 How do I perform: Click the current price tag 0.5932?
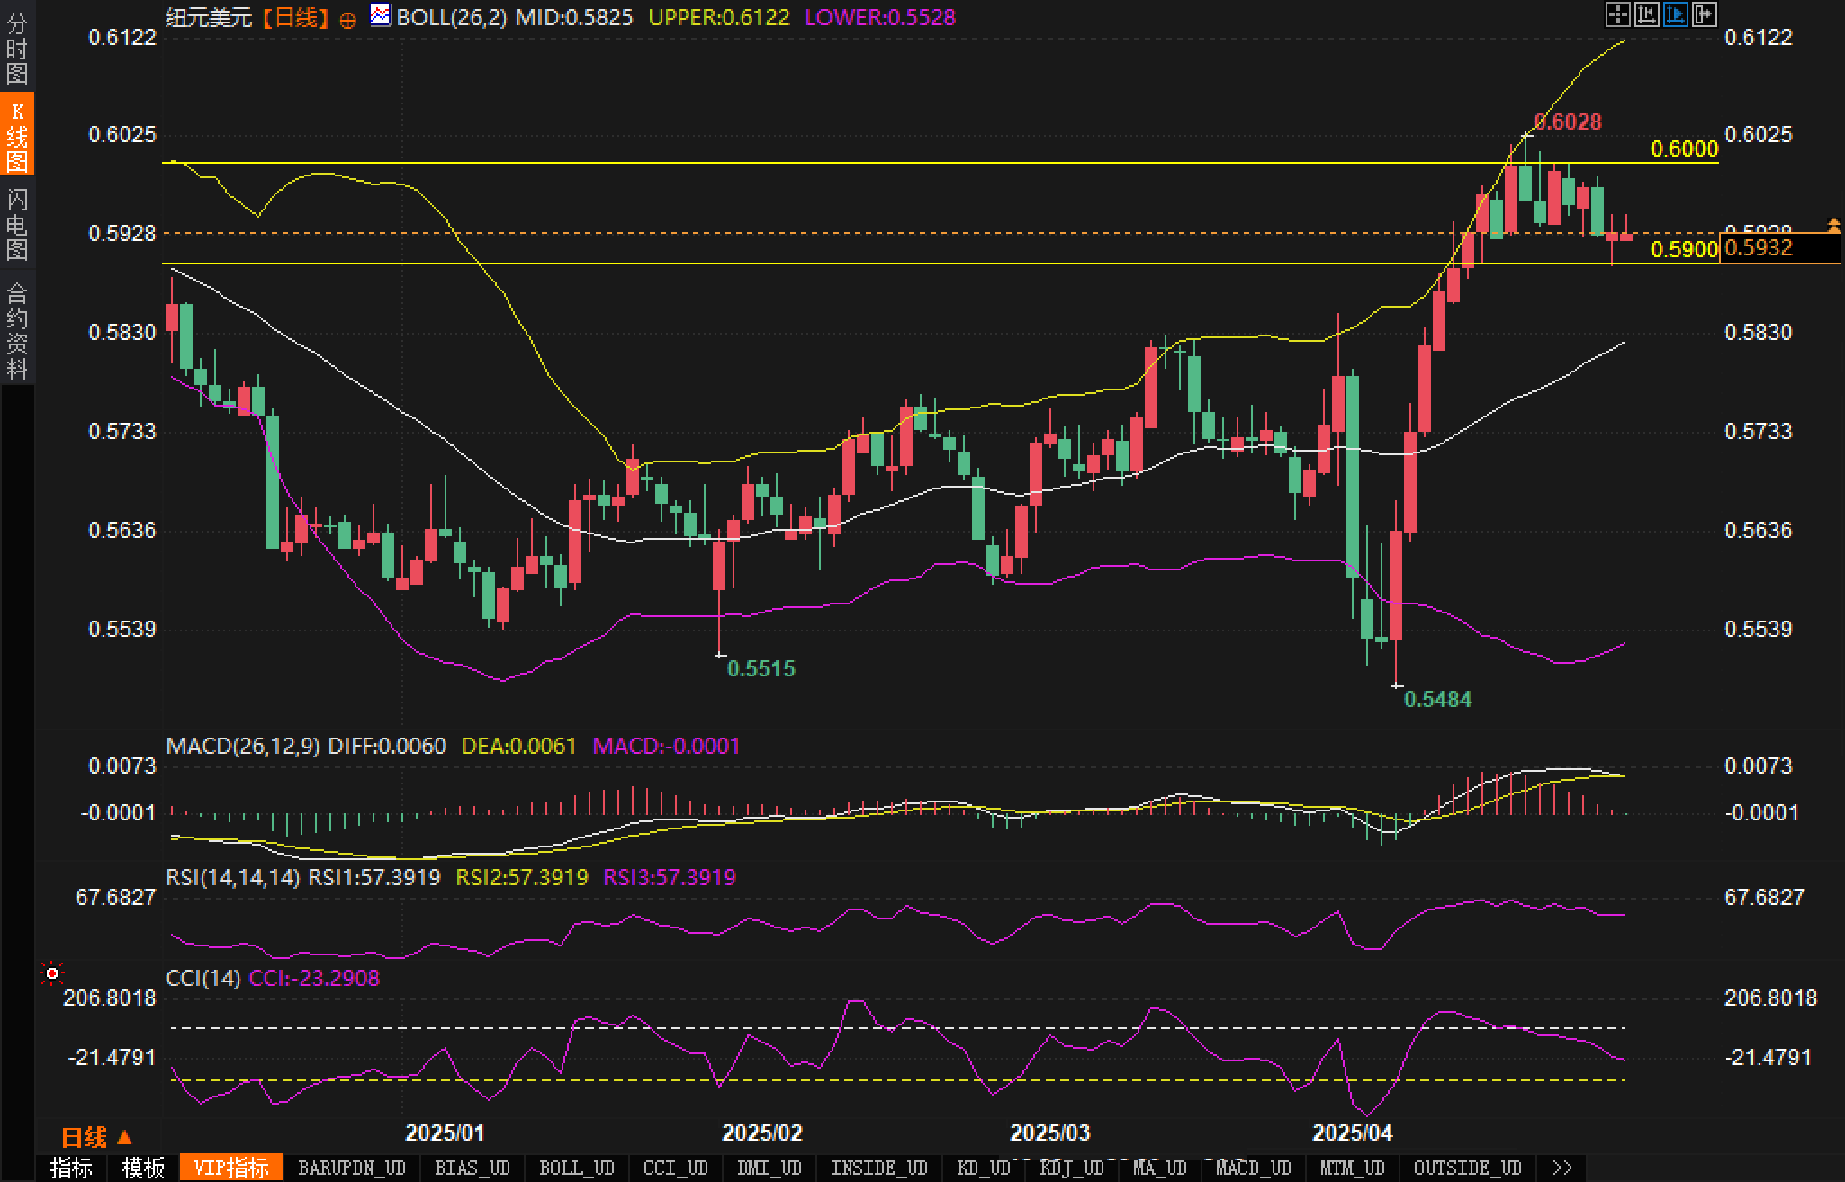click(x=1779, y=248)
